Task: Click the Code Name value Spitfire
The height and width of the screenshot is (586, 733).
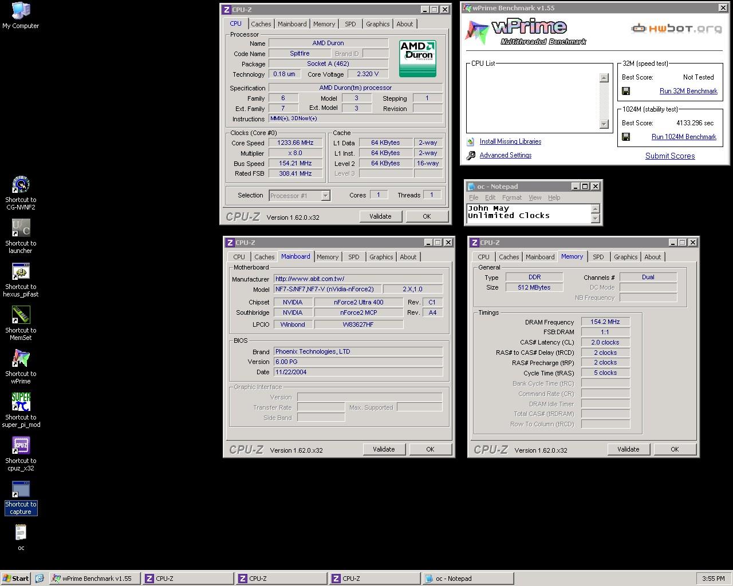Action: [x=299, y=54]
